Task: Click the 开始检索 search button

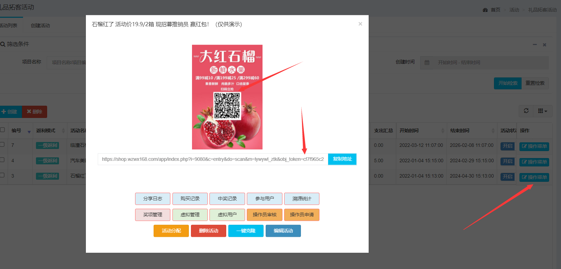Action: pos(508,83)
